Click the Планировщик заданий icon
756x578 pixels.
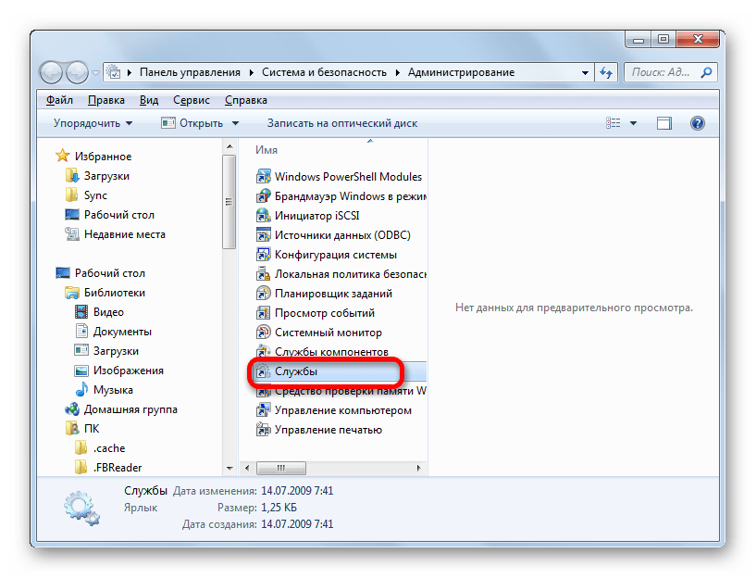(263, 294)
